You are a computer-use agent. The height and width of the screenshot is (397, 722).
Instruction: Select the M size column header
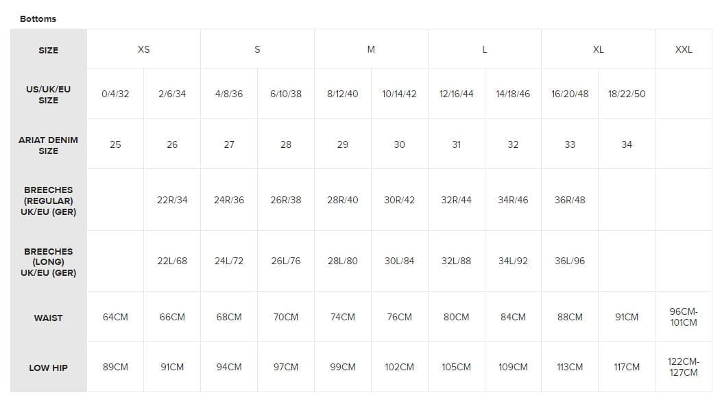click(x=371, y=49)
